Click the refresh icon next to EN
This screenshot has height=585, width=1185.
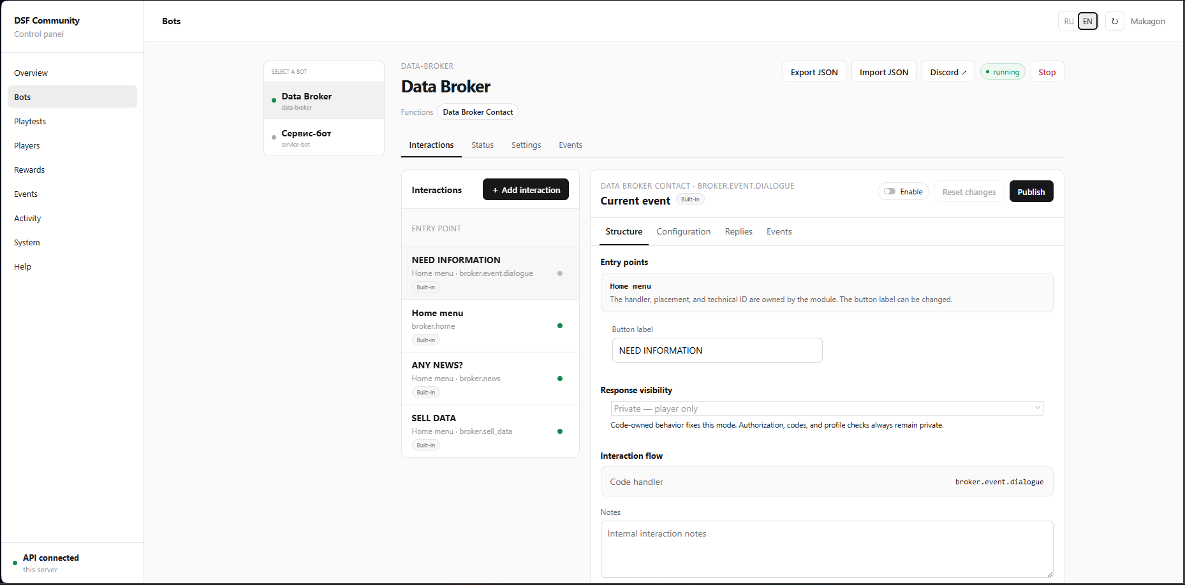pyautogui.click(x=1114, y=21)
